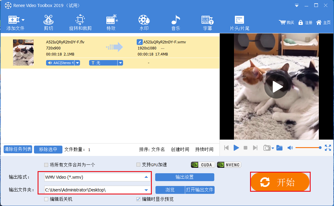Enable 将所有文件合并为一个 checkbox

pyautogui.click(x=46, y=165)
